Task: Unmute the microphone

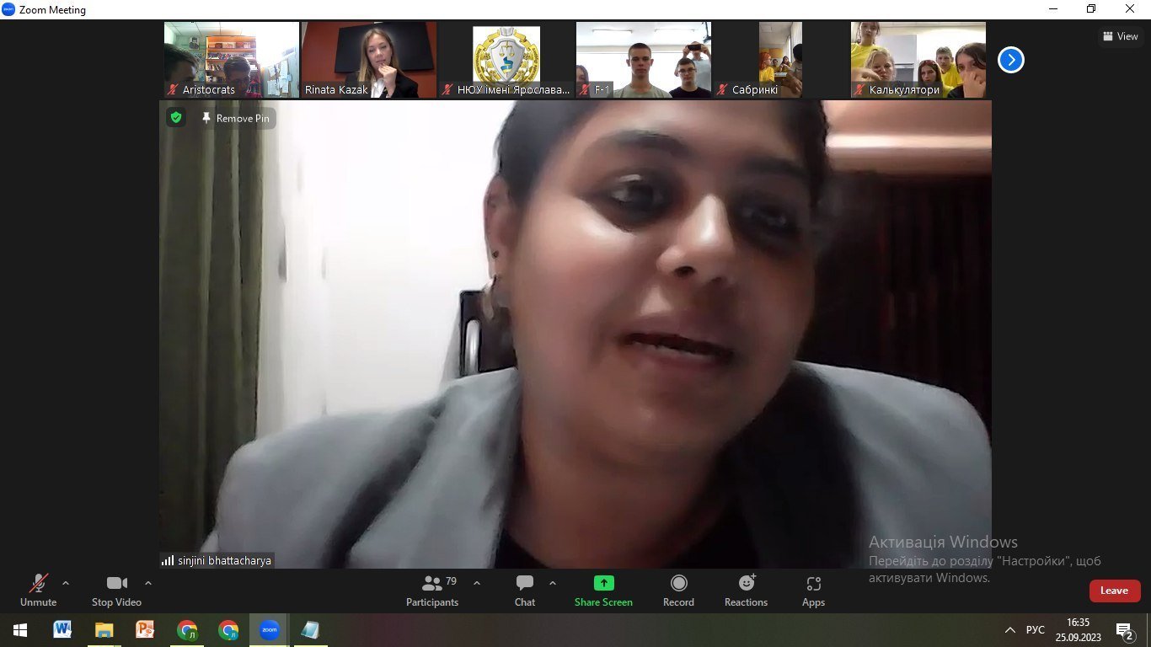Action: click(39, 590)
